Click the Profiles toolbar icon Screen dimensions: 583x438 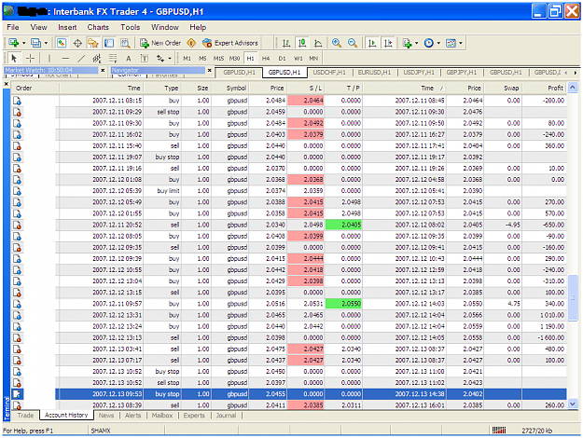[35, 43]
